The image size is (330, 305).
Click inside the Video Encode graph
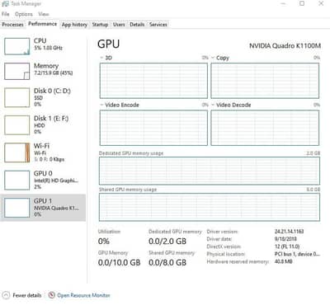(x=153, y=128)
